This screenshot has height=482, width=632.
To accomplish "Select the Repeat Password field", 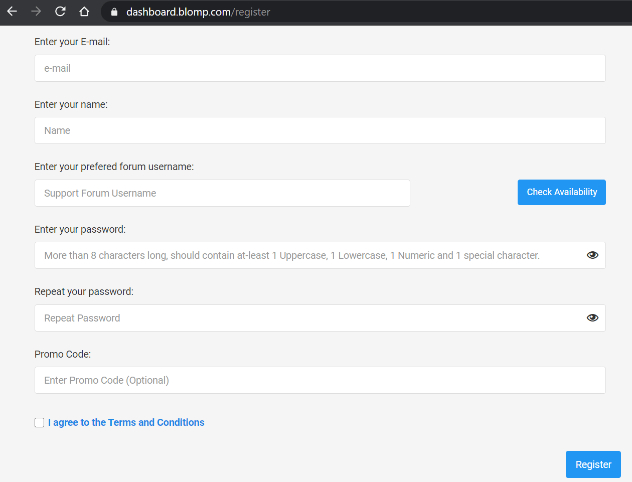I will [x=320, y=318].
